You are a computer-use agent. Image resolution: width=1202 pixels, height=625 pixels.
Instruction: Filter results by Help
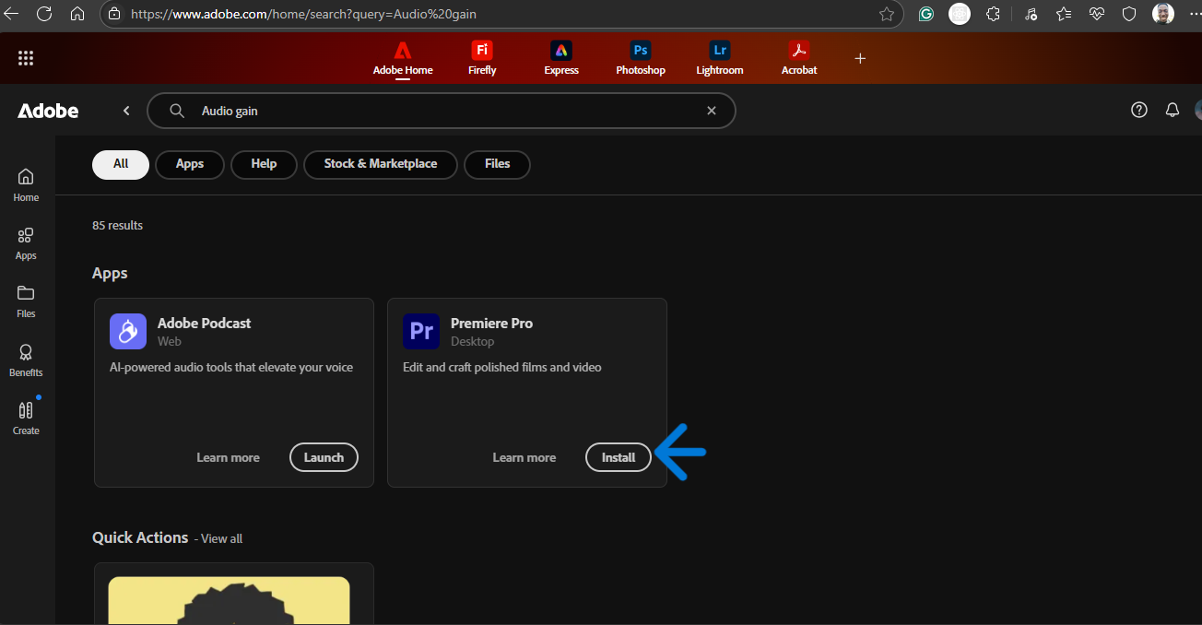264,164
